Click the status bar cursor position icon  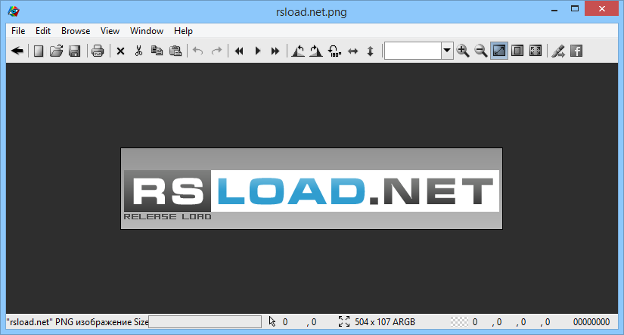tap(272, 321)
